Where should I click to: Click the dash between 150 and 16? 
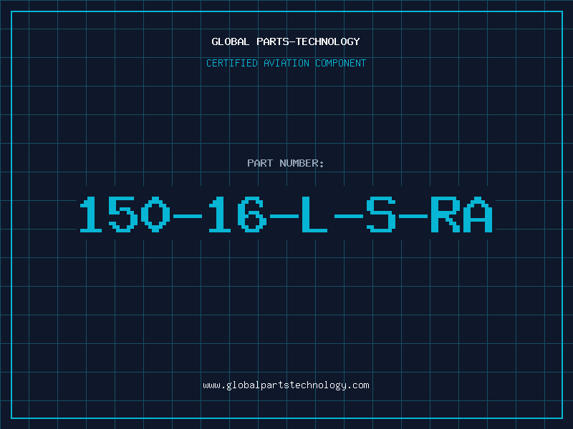[188, 216]
